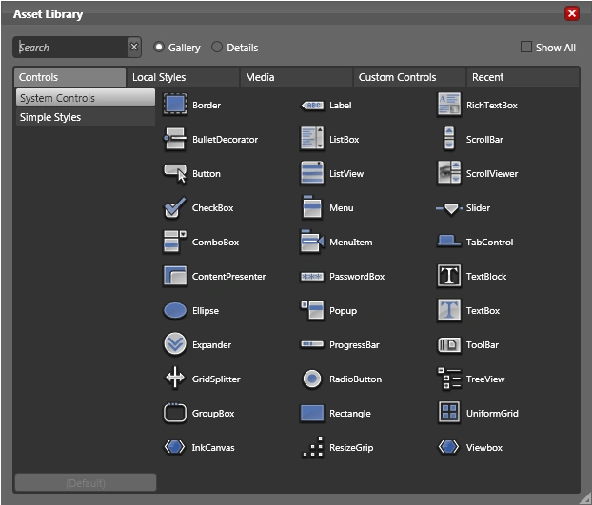
Task: Click the ComboBox control icon
Action: 175,242
